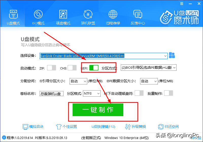Turn off the UEFI switch
This screenshot has width=203, height=142.
coord(94,68)
